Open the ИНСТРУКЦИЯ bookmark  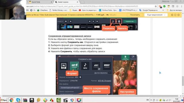pyautogui.click(x=128, y=10)
